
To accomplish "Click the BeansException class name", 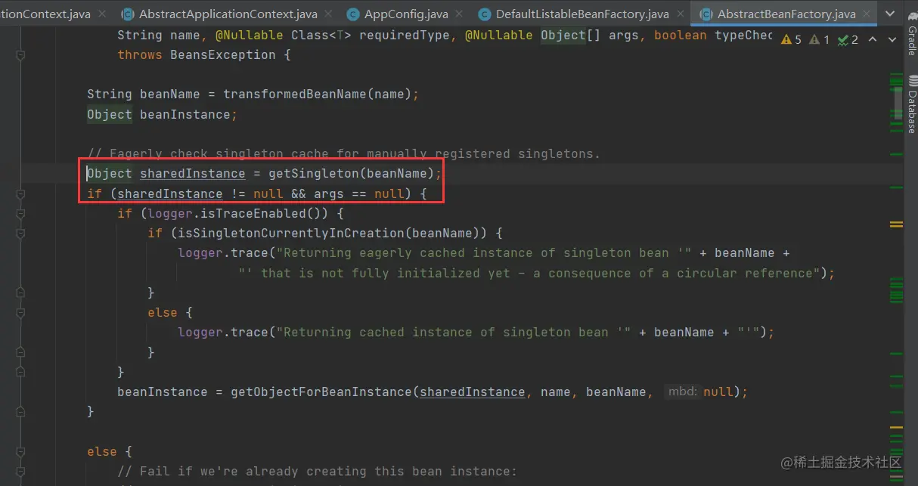I will click(223, 55).
